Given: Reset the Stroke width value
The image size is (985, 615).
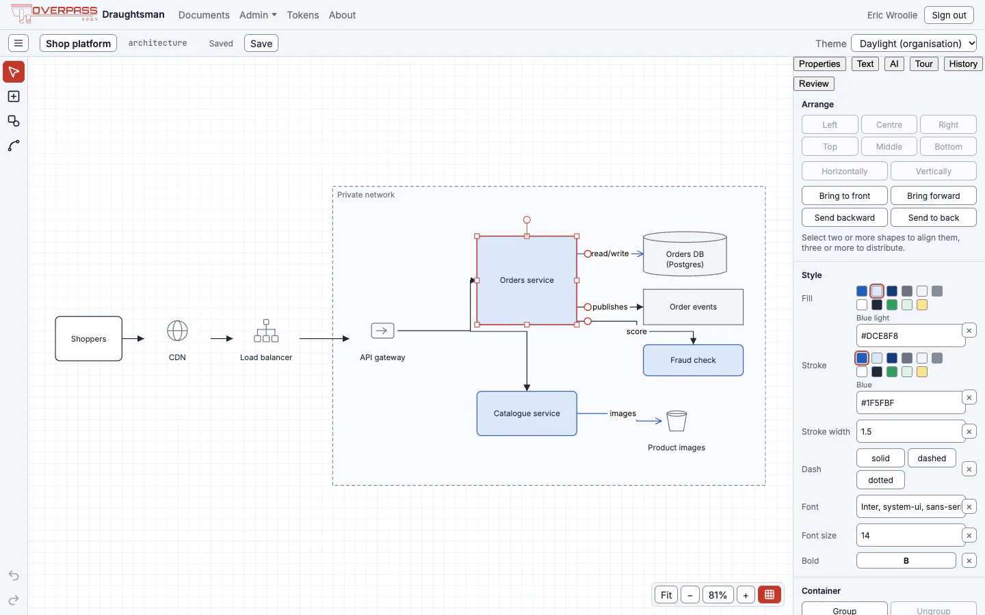Looking at the screenshot, I should click(969, 432).
